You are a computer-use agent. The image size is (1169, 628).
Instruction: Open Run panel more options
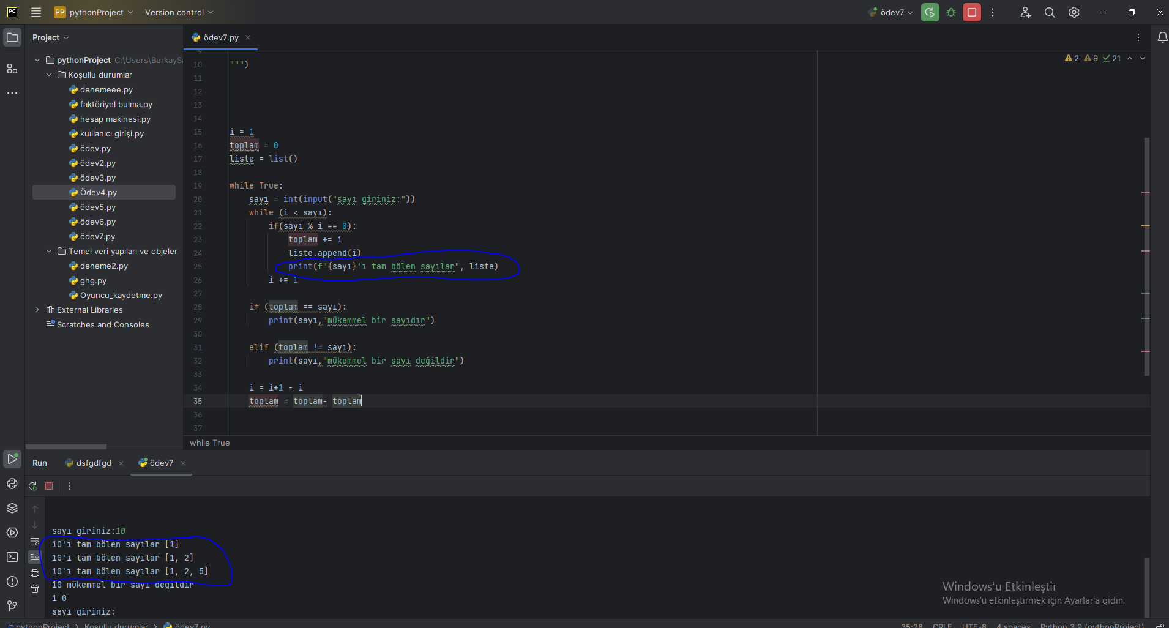click(x=69, y=486)
